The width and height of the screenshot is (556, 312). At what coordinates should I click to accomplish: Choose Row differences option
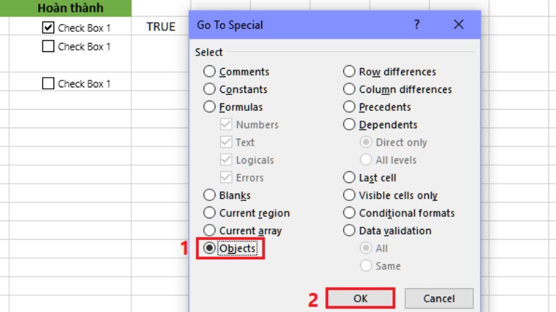pos(349,71)
